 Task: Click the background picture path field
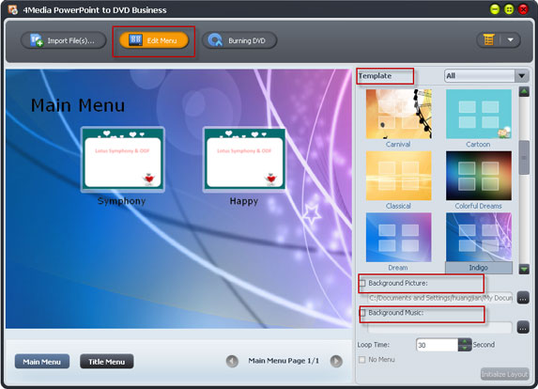439,298
